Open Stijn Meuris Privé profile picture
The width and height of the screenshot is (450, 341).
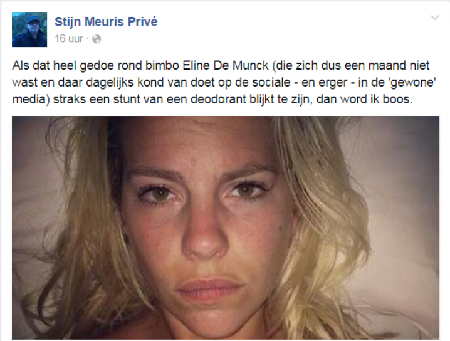coord(29,29)
